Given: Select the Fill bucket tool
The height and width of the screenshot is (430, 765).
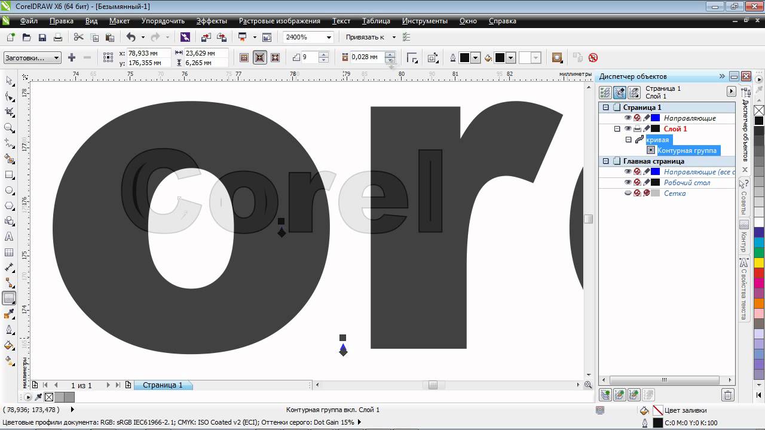Looking at the screenshot, I should [9, 345].
